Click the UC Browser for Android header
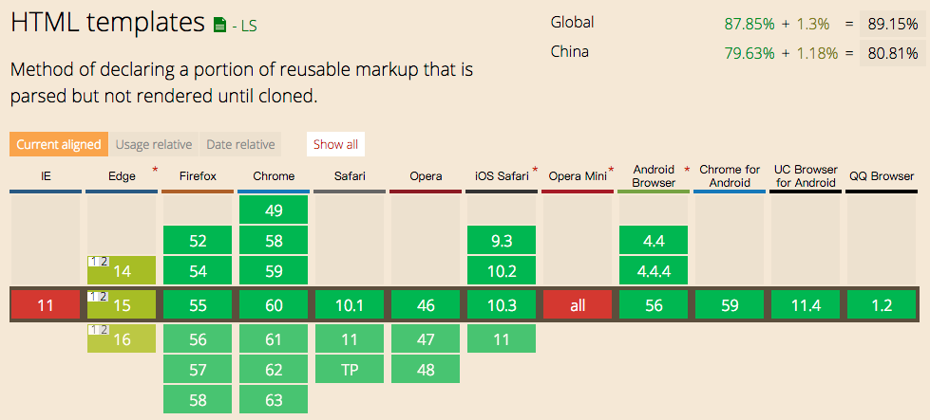The image size is (930, 420). pos(805,176)
